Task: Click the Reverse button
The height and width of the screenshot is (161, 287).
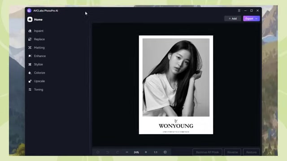Action: coord(233,152)
